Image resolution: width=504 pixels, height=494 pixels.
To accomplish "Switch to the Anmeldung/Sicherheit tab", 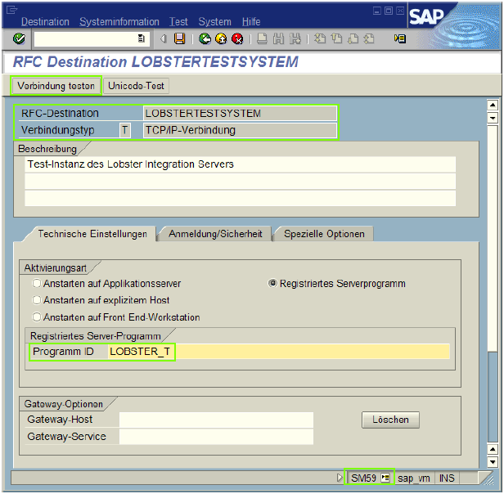I will click(215, 234).
